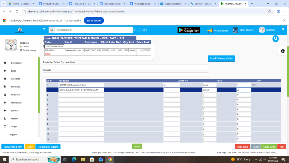Toggle Show/hide Form button

click(13, 147)
